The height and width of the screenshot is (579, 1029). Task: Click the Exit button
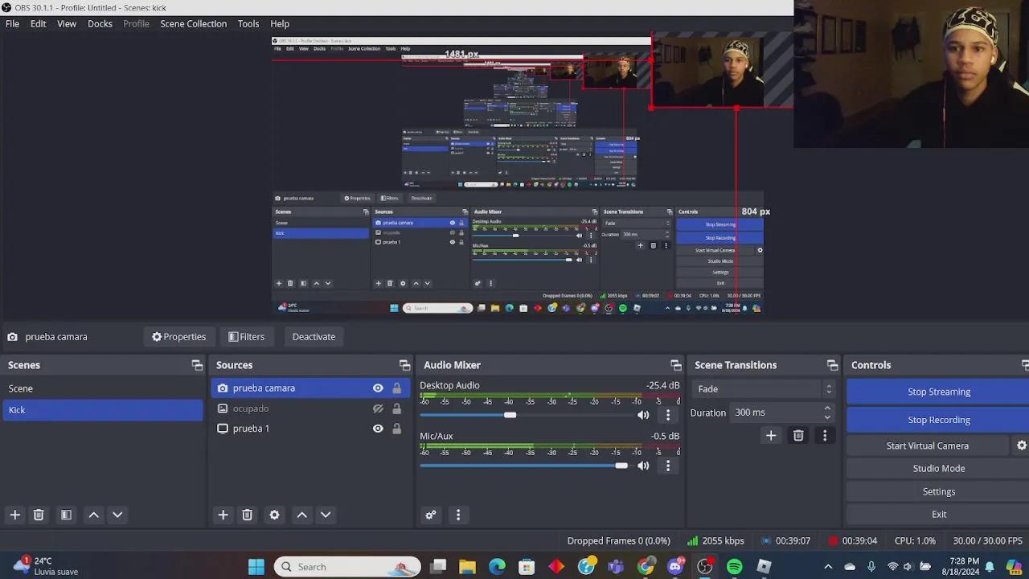(938, 514)
